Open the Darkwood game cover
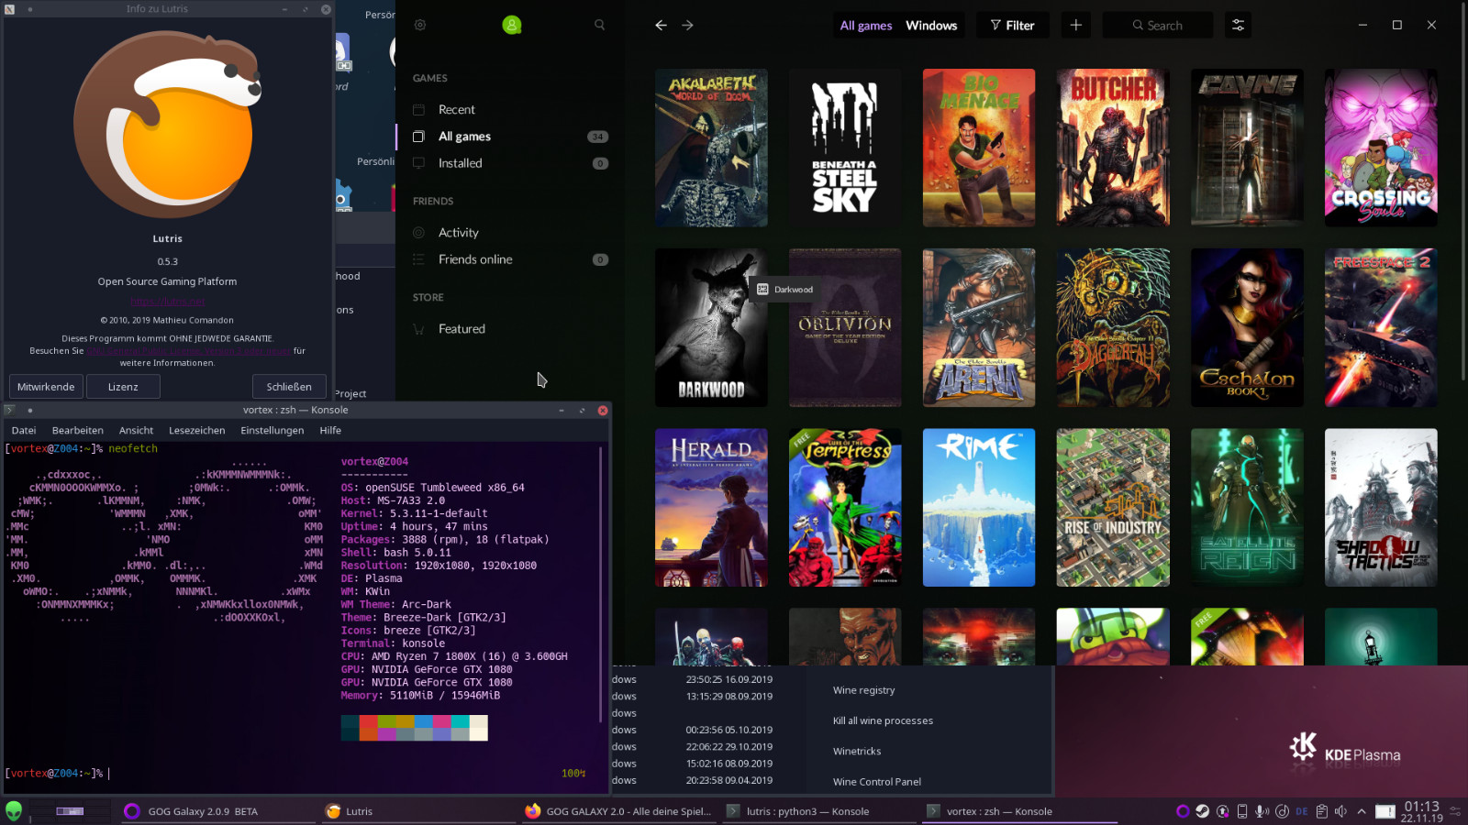 (711, 327)
